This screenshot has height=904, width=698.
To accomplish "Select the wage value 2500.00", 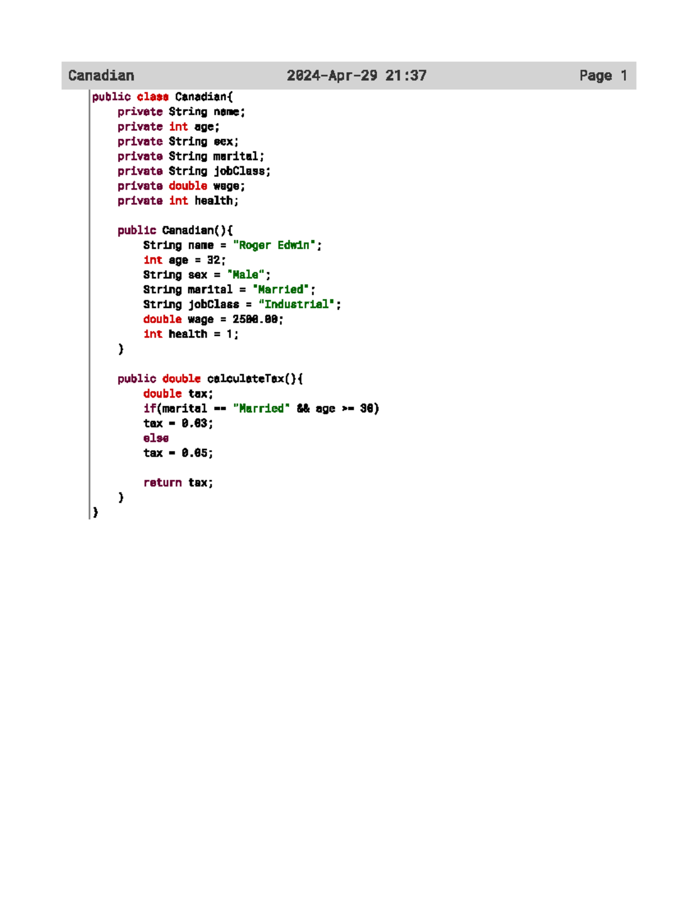I will click(x=254, y=319).
